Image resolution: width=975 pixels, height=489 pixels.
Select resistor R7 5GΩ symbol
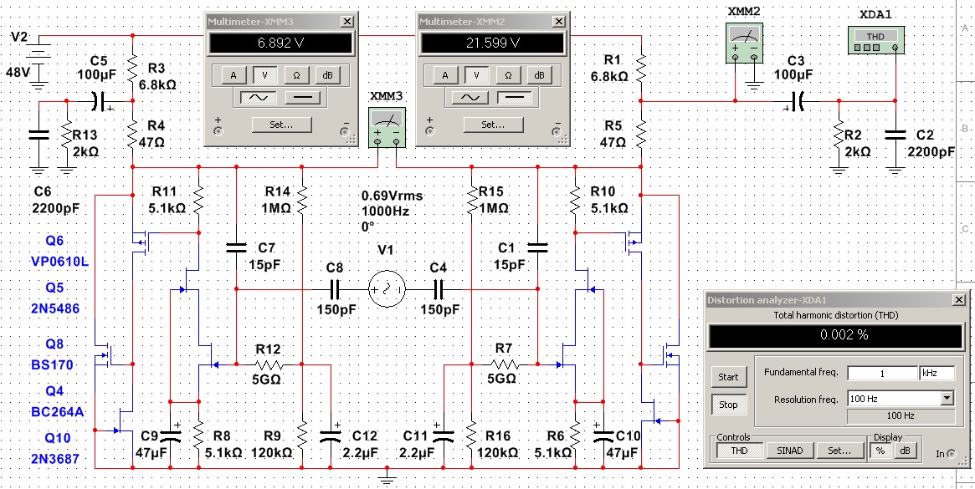point(504,364)
